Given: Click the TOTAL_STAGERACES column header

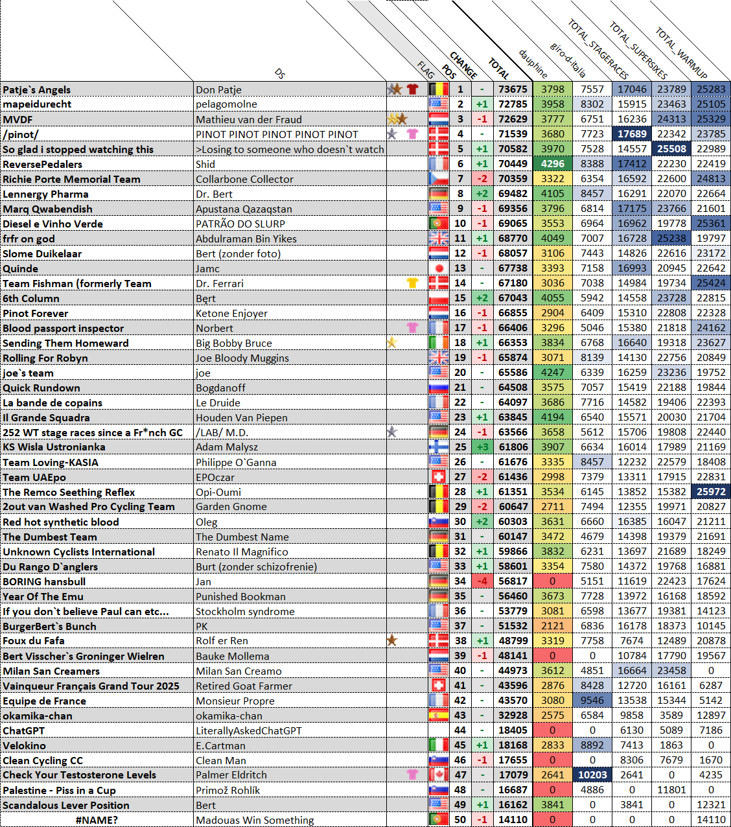Looking at the screenshot, I should 598,49.
